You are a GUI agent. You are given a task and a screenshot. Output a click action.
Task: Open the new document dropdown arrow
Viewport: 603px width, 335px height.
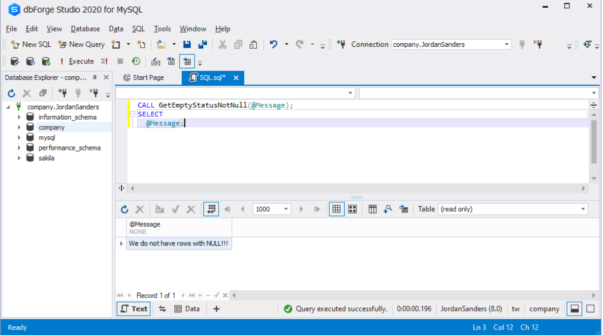click(x=128, y=44)
